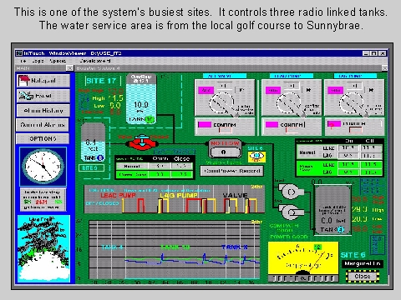Turn the LEAD PUMP rotary selector switch
The image size is (401, 300).
tap(289, 103)
